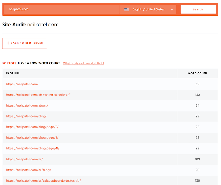Click the 'Site Audit: neilpatel.com' heading
Viewport: 221px width, 185px height.
pos(30,25)
